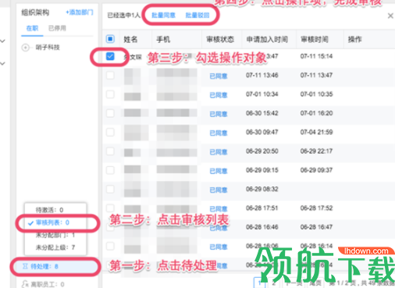Expand the upper chevron in left sidebar
The width and height of the screenshot is (395, 288).
[2, 41]
